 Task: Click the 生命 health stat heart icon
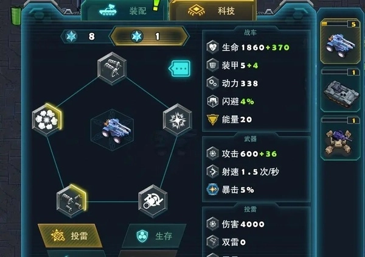coord(212,48)
